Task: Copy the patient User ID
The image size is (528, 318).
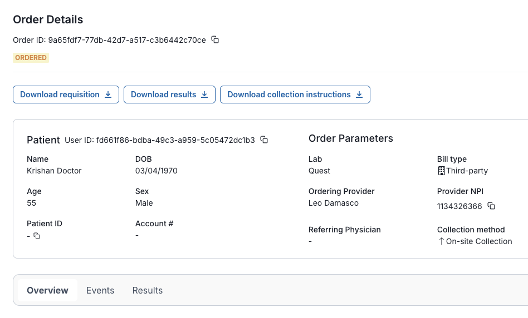Action: click(265, 140)
